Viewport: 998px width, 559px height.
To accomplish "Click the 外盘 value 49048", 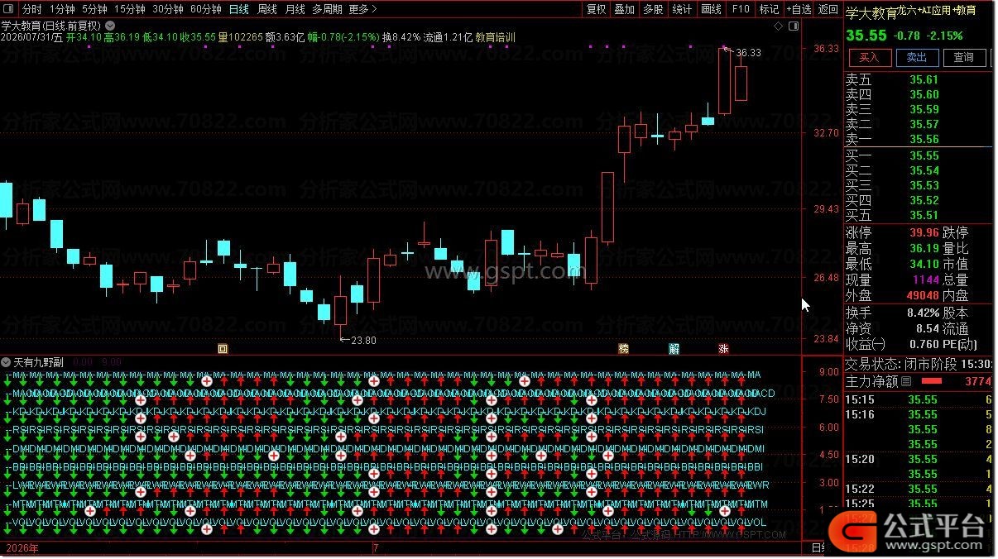I will 922,295.
